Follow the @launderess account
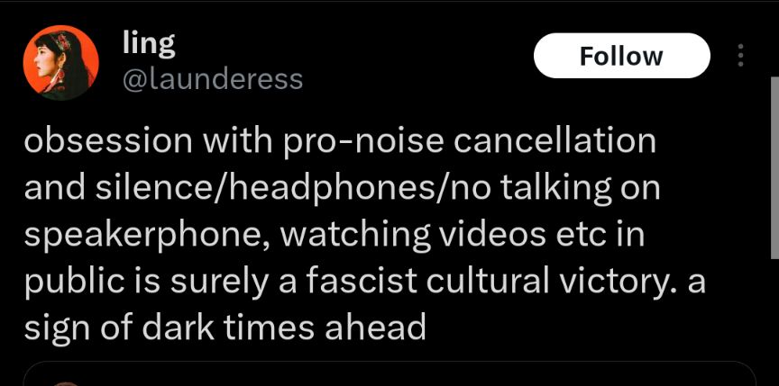779x386 pixels. click(621, 56)
